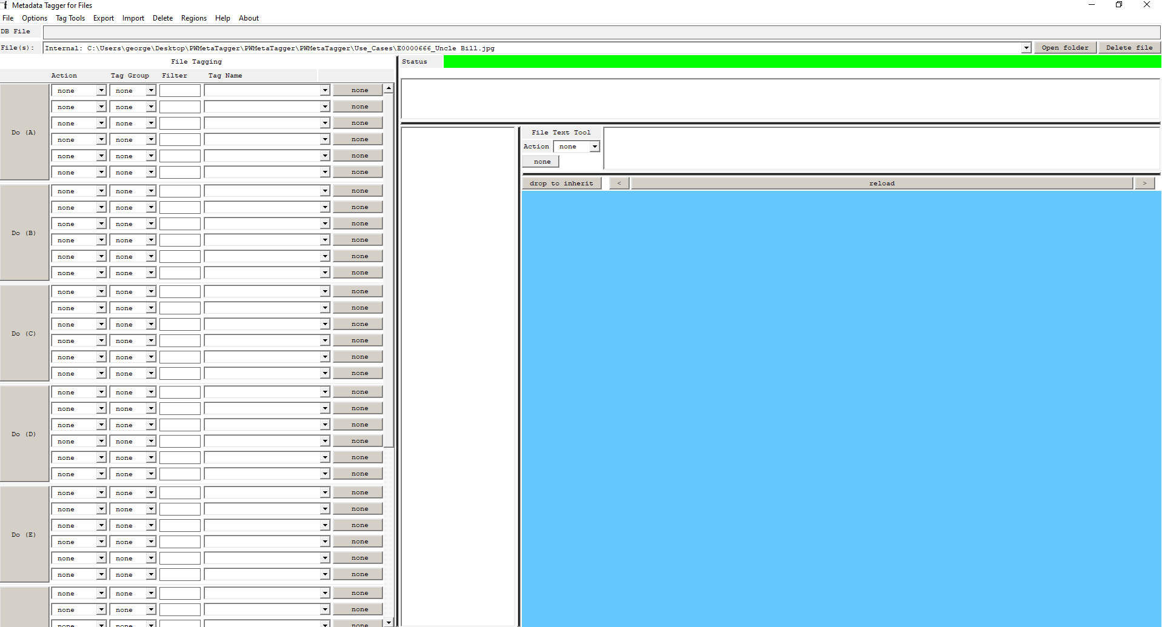Click the previous file '<' arrow button

pos(619,183)
